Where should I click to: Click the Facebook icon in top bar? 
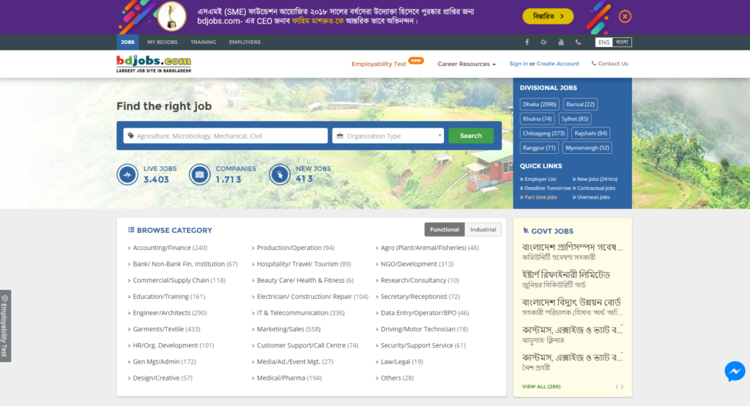527,43
